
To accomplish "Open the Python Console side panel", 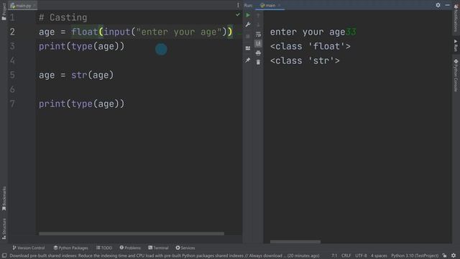I will click(x=456, y=76).
